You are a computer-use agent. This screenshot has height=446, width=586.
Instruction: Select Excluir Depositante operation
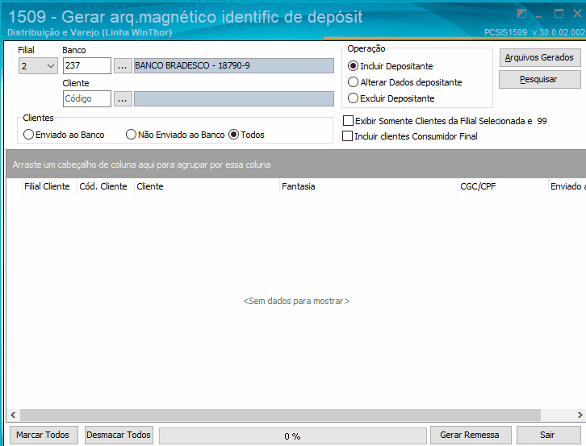pyautogui.click(x=391, y=98)
